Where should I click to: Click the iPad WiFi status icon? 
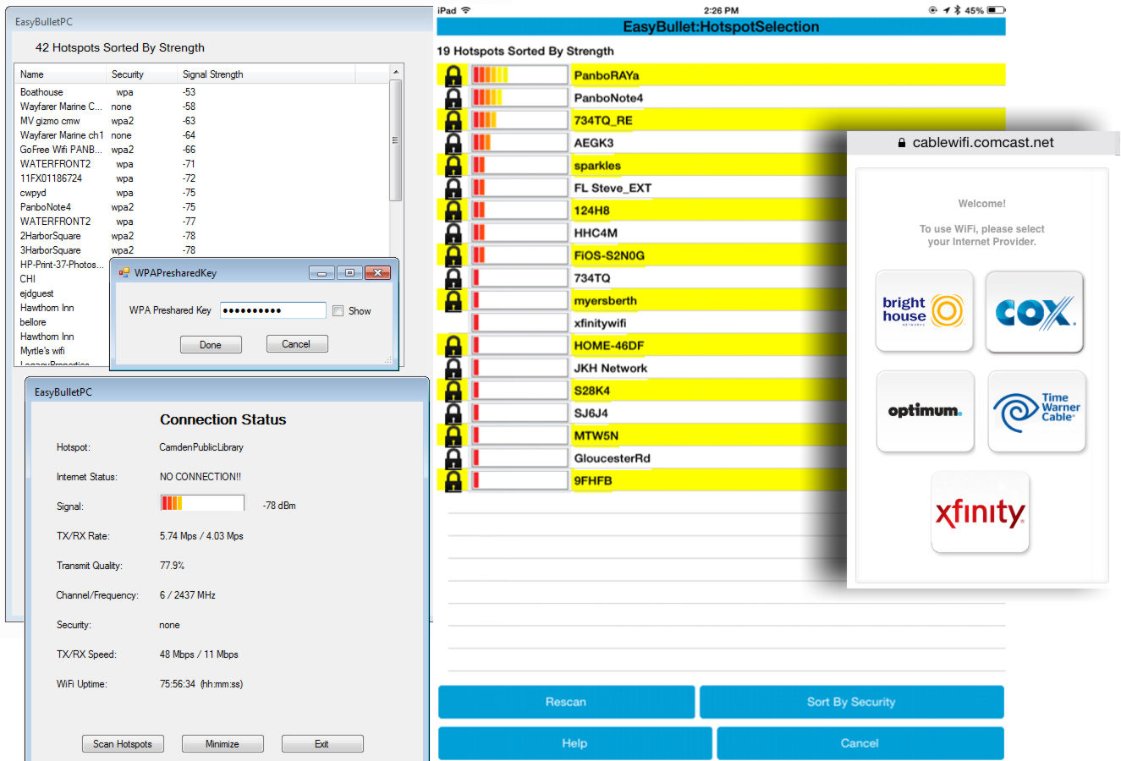465,10
